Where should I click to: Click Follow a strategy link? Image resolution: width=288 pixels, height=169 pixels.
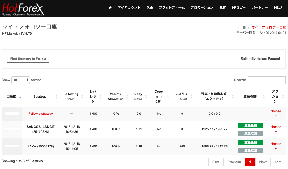click(40, 113)
